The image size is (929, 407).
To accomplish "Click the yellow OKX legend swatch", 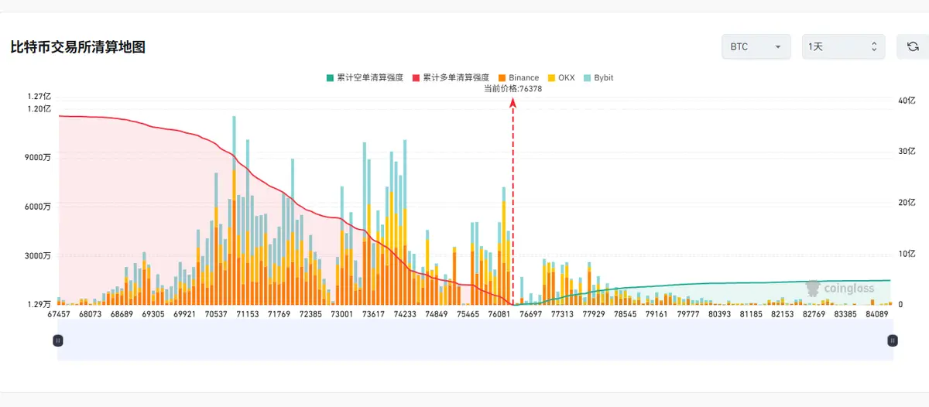I will (x=550, y=77).
